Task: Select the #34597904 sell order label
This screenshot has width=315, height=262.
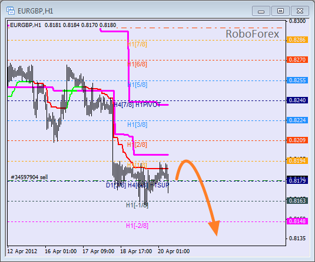Action: (29, 177)
